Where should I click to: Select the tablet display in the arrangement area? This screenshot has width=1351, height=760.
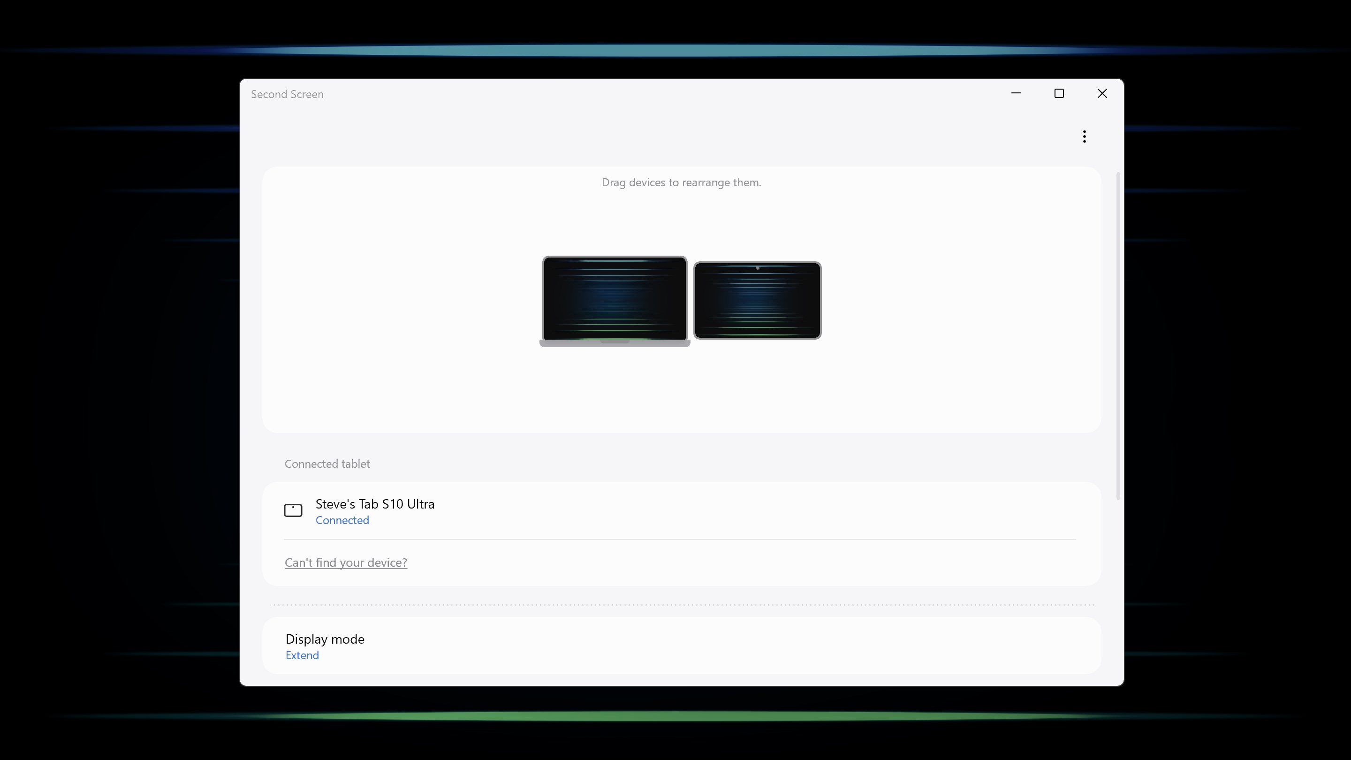click(757, 300)
